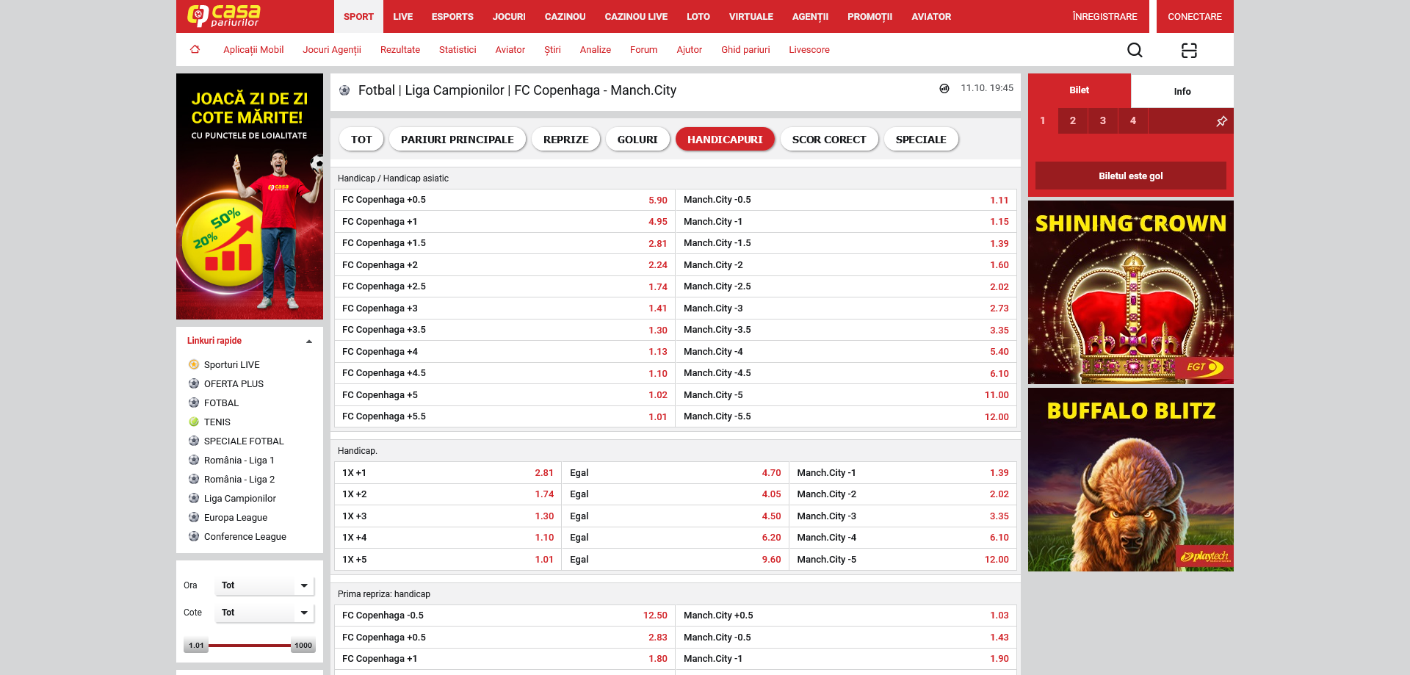This screenshot has width=1410, height=675.
Task: Select bet slip number 3
Action: pyautogui.click(x=1103, y=120)
